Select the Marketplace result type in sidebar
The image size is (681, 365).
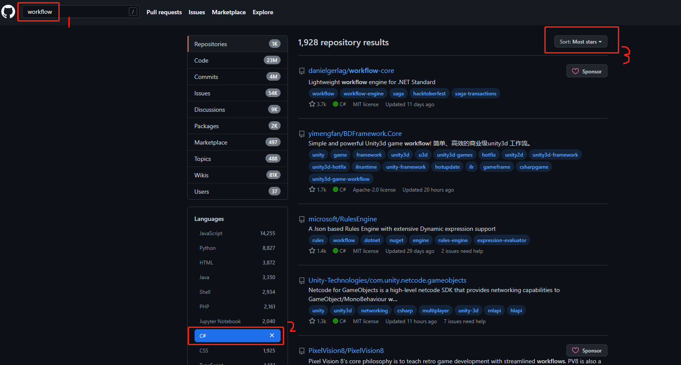point(237,142)
